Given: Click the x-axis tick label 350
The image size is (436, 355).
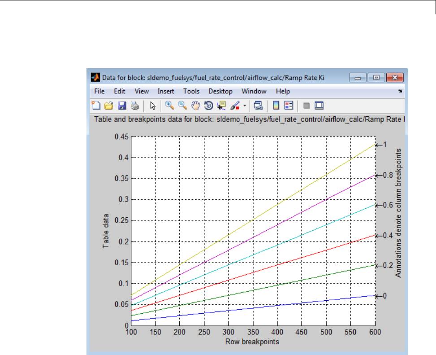Looking at the screenshot, I should click(x=253, y=332).
